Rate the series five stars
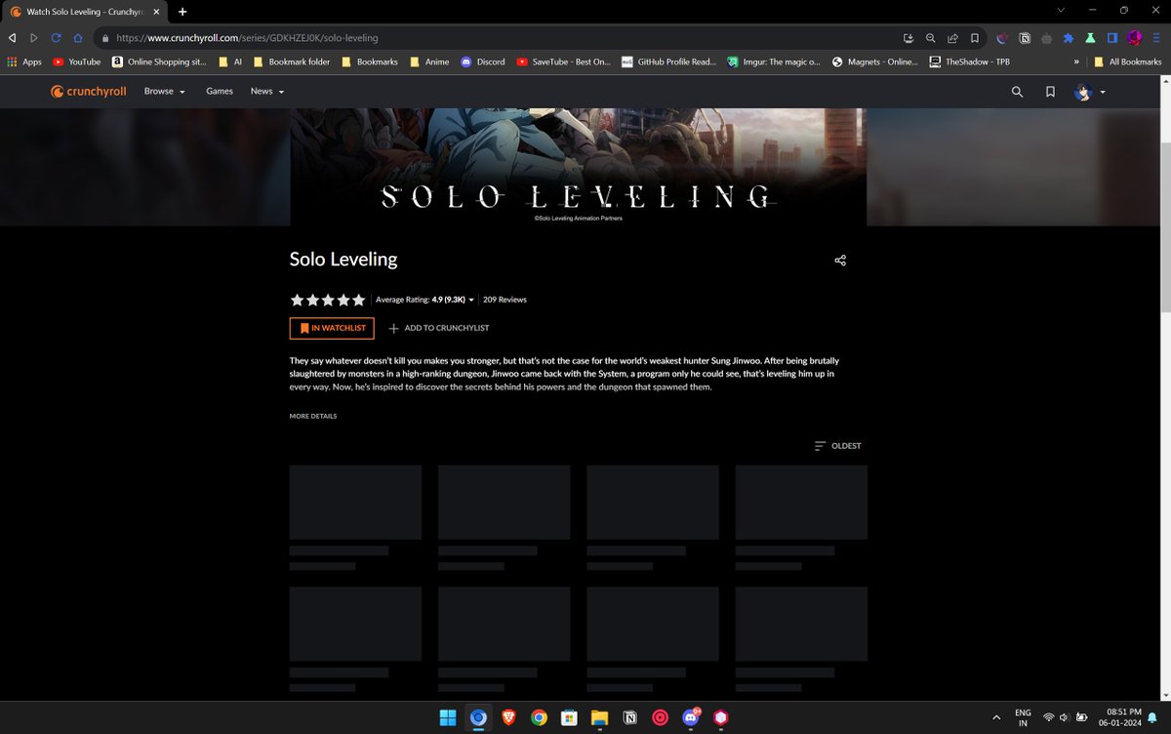 358,300
